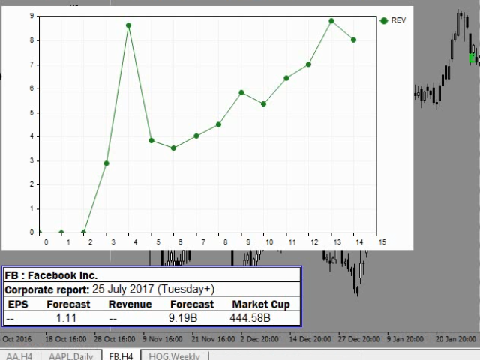The width and height of the screenshot is (480, 360).
Task: Click the REV data point at x=12
Action: tap(308, 64)
